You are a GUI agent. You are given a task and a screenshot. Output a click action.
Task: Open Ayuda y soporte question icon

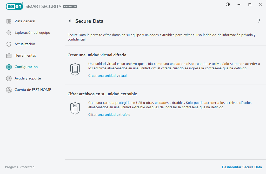(9, 78)
